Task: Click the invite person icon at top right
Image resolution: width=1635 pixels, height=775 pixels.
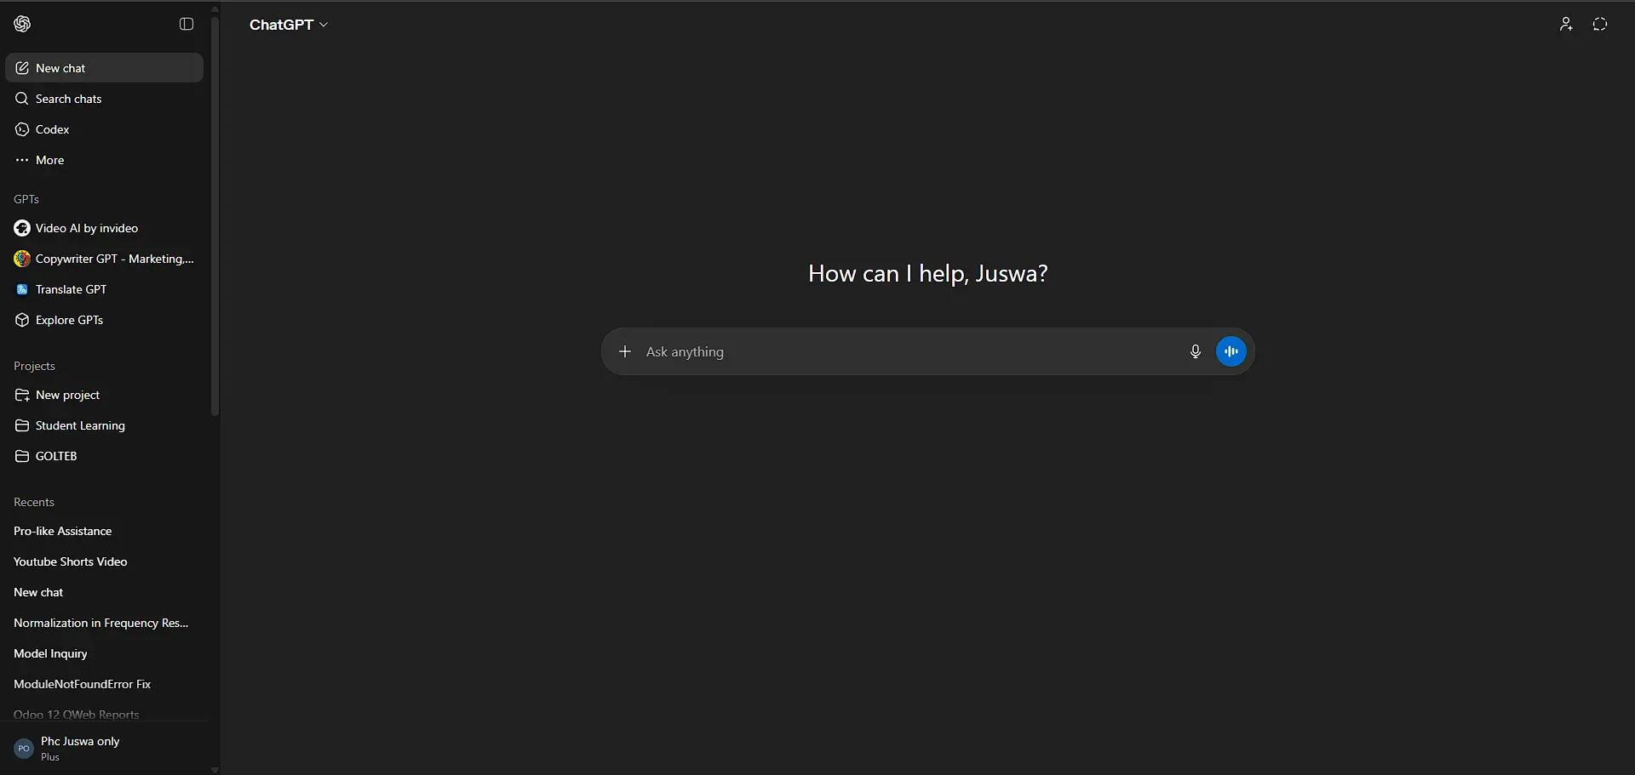Action: coord(1566,24)
